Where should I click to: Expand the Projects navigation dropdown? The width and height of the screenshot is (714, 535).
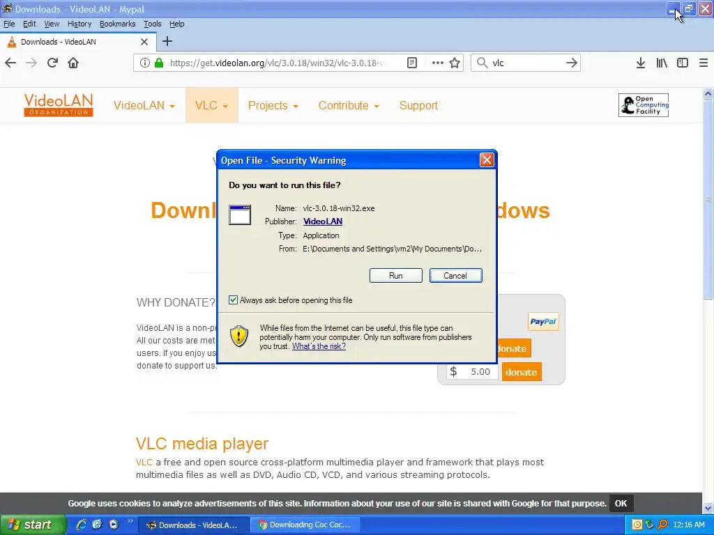tap(273, 106)
